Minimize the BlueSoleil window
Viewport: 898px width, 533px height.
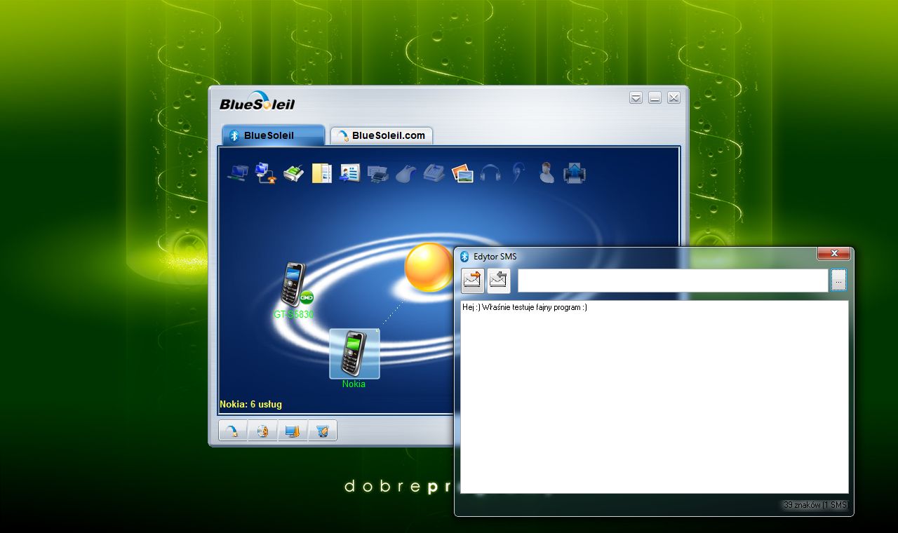click(x=655, y=97)
